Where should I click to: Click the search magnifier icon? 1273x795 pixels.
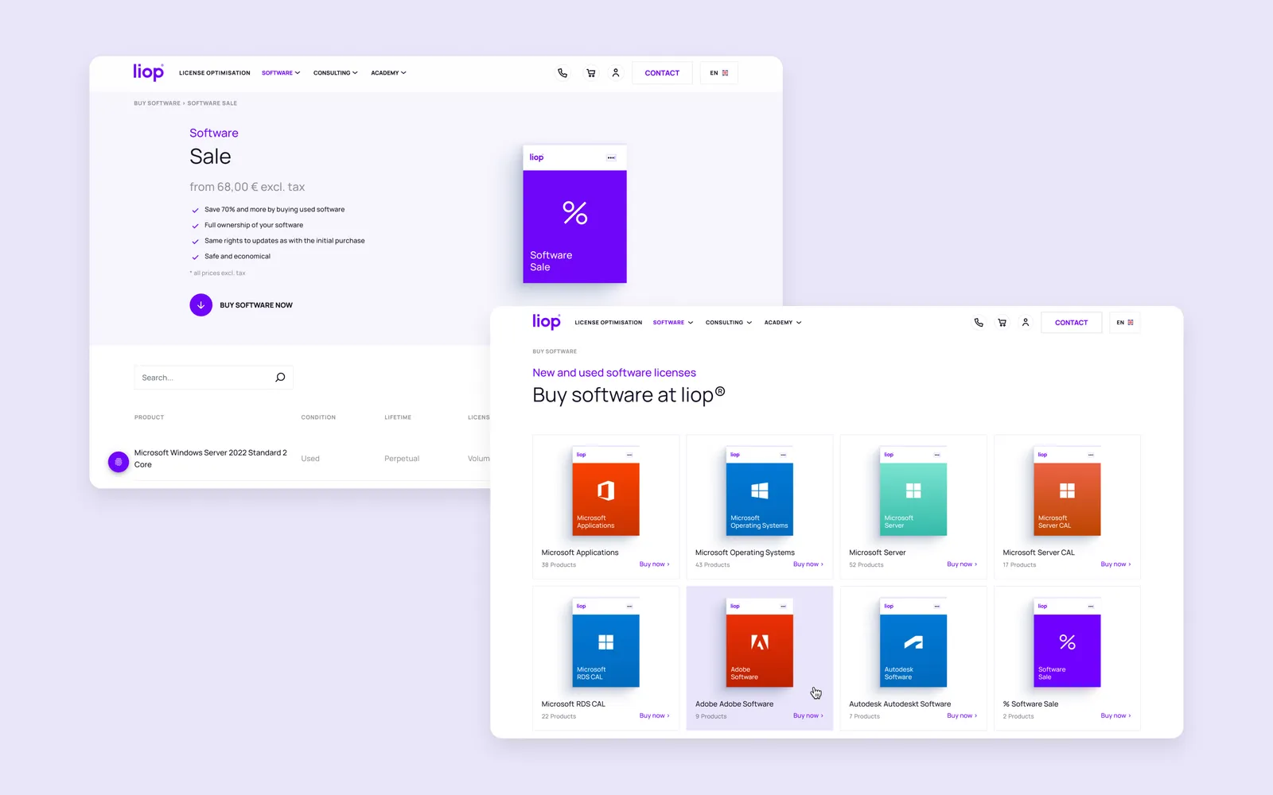click(x=280, y=378)
